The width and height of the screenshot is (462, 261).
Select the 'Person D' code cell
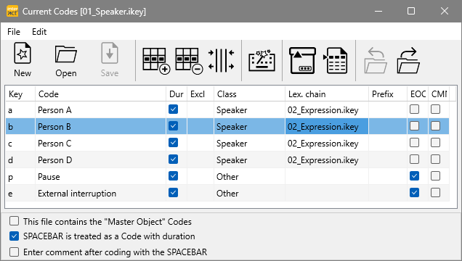(x=100, y=160)
